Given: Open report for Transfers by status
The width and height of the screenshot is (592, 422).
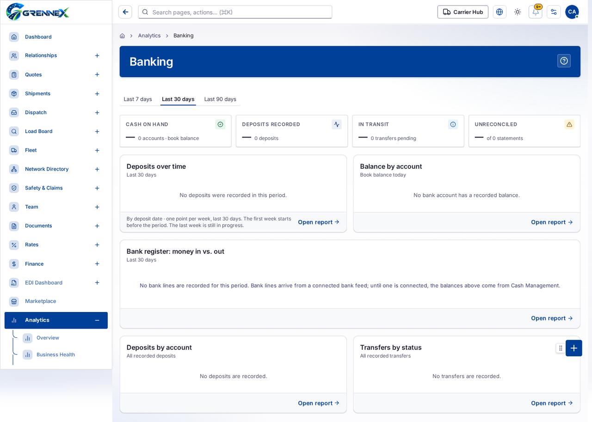Looking at the screenshot, I should click(552, 404).
